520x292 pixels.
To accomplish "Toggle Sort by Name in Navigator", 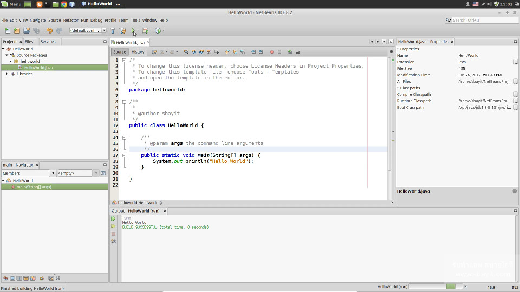I will click(x=51, y=278).
